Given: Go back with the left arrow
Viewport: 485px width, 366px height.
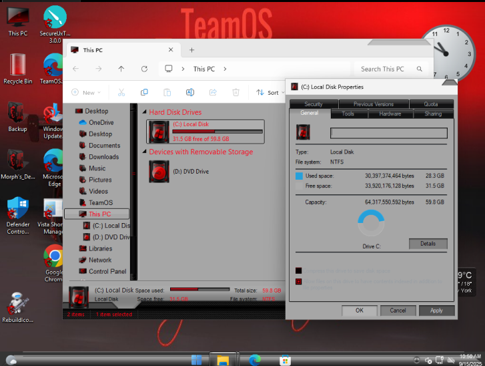Looking at the screenshot, I should tap(76, 69).
